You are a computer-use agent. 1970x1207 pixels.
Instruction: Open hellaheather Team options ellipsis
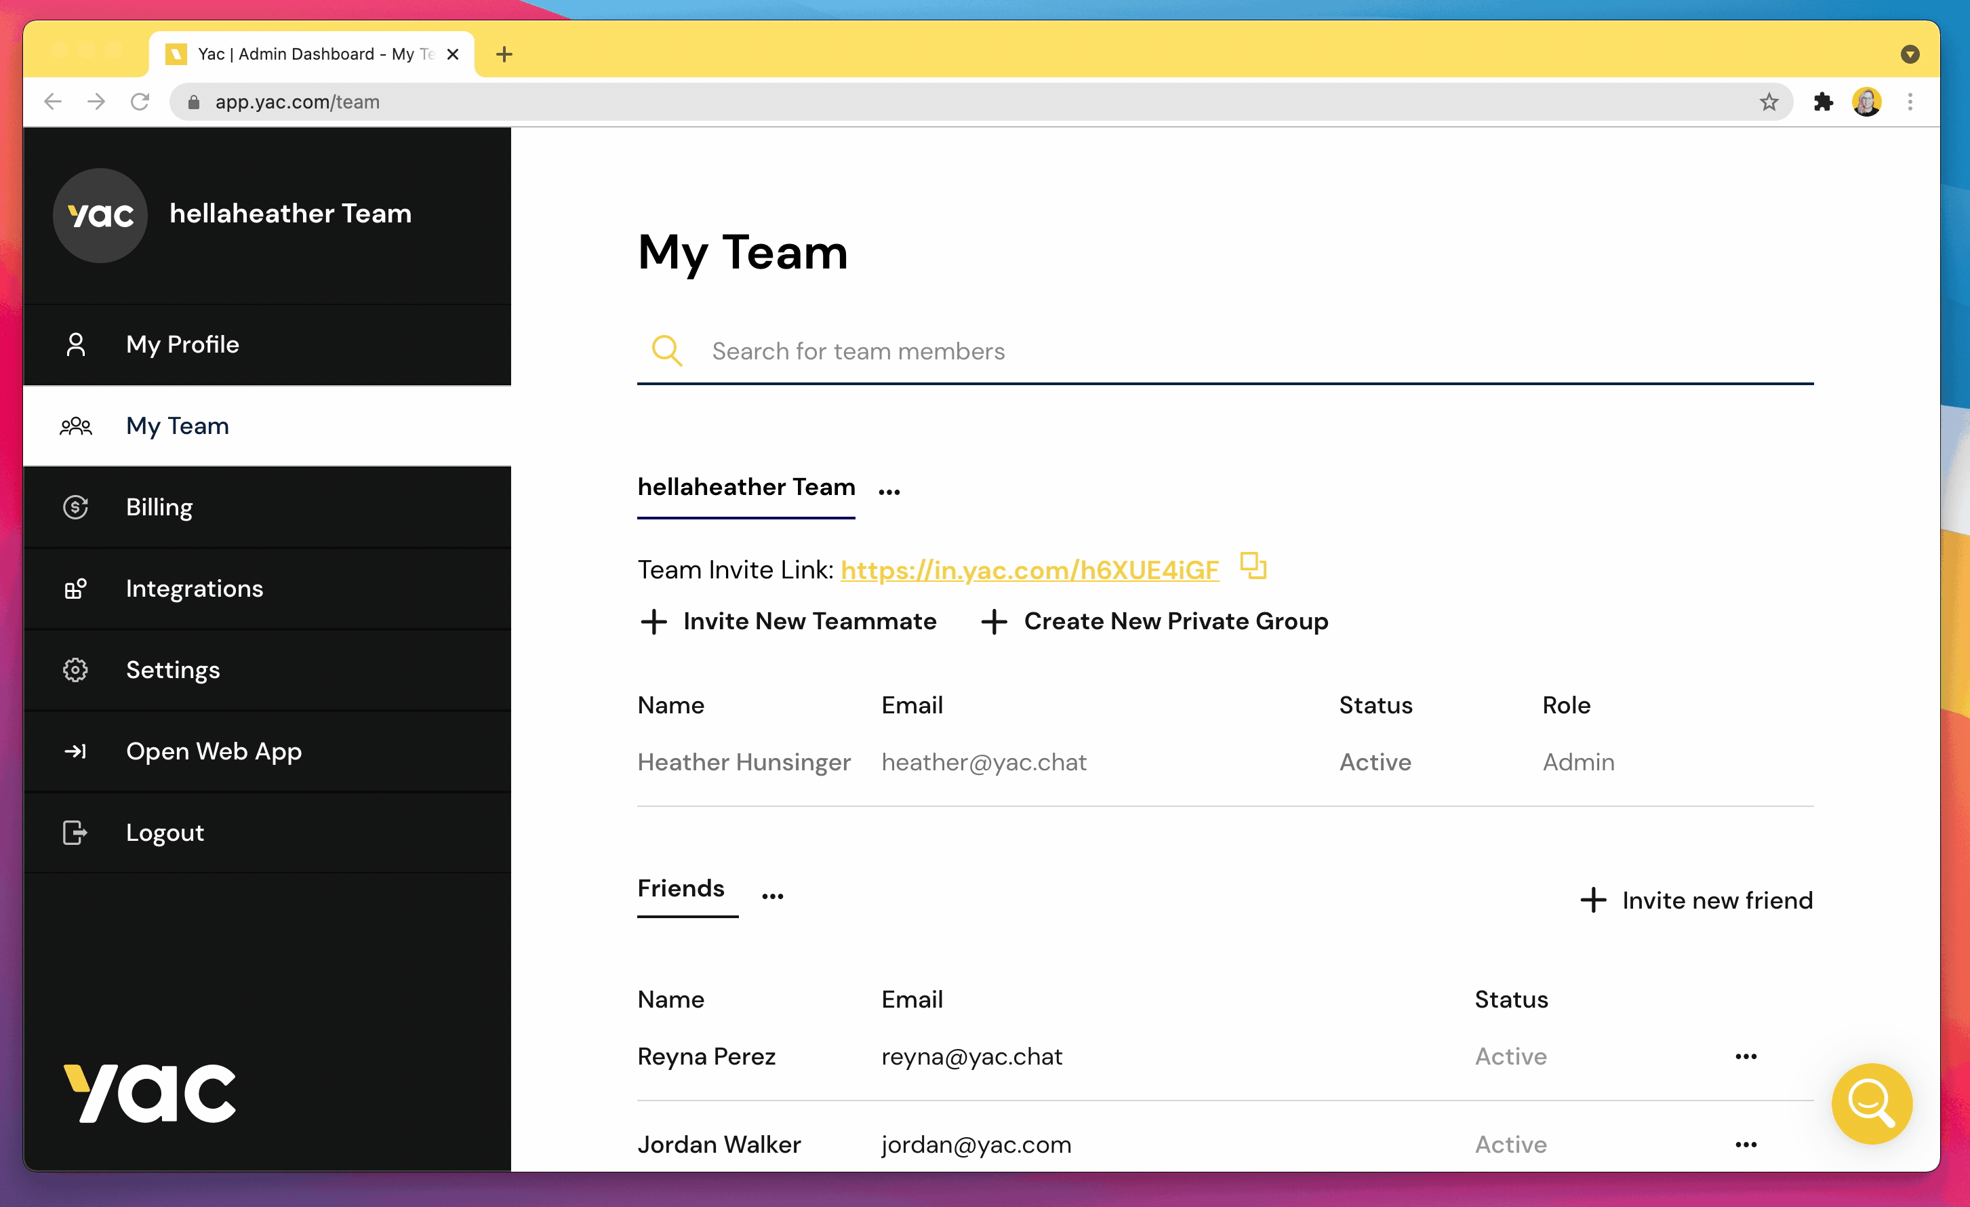coord(889,491)
